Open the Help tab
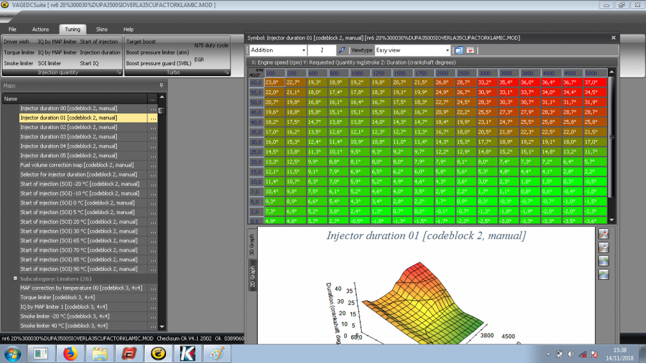Viewport: 646px width, 363px height. tap(129, 29)
